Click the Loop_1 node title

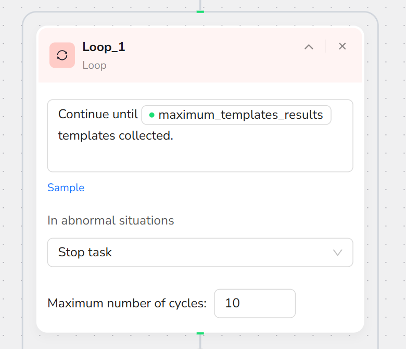(x=104, y=47)
